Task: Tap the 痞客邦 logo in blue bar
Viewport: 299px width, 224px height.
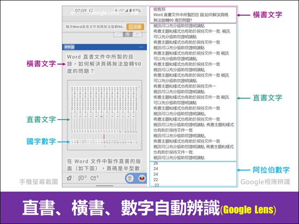Action: 69,47
